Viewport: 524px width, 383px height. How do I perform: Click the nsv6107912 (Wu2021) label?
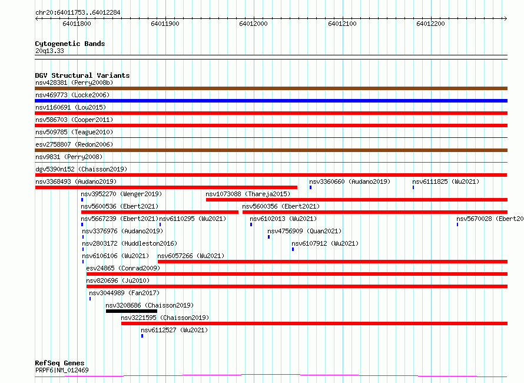tap(325, 243)
